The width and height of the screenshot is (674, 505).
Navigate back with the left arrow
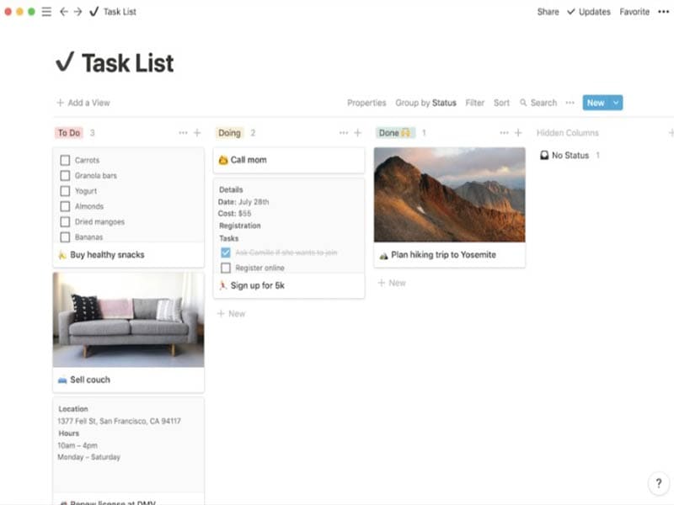64,12
